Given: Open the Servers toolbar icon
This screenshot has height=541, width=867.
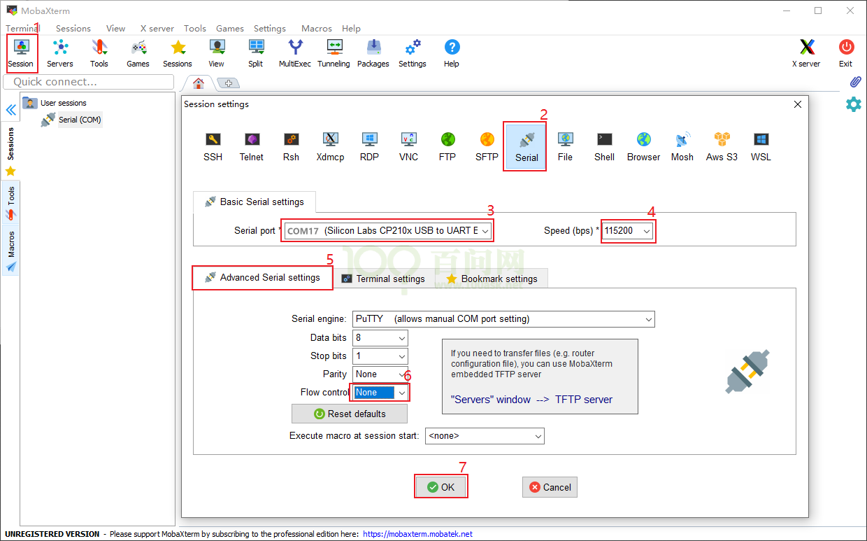Looking at the screenshot, I should 60,53.
